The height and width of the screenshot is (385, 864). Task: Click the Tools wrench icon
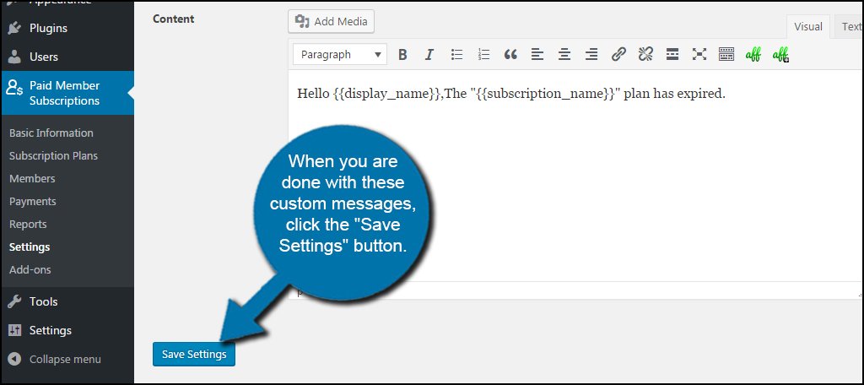(x=14, y=301)
